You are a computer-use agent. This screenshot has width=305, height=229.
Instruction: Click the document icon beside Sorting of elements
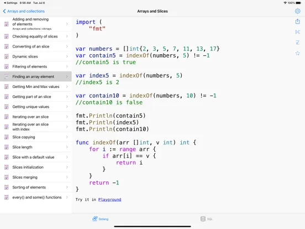pos(7,188)
